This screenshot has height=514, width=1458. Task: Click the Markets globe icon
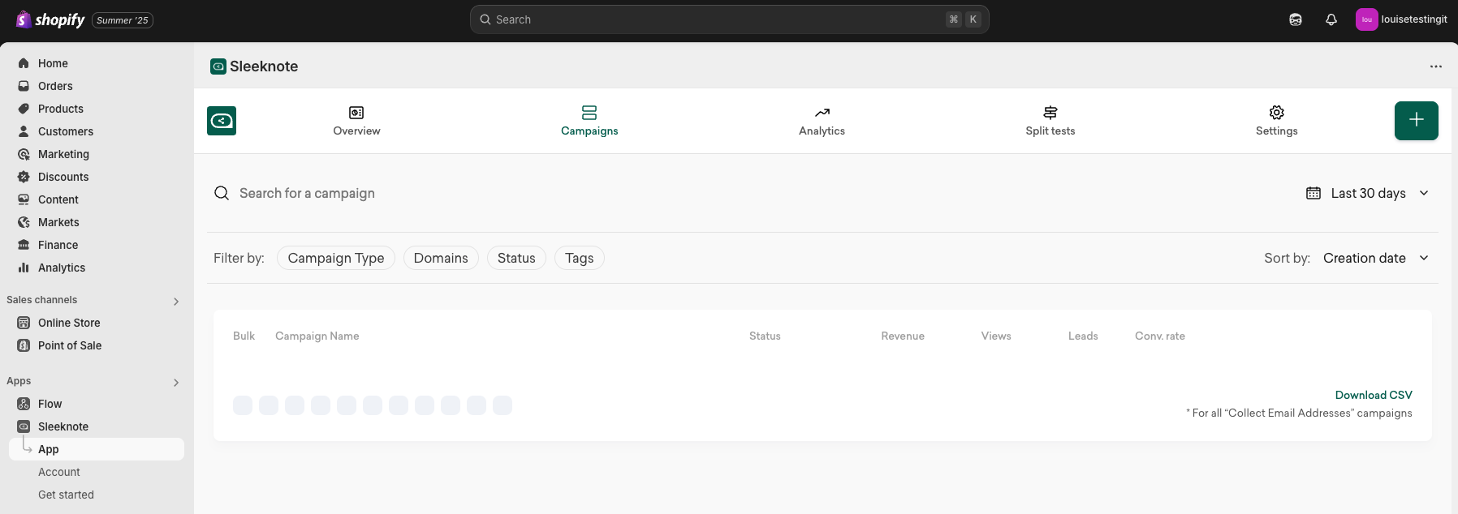tap(24, 222)
